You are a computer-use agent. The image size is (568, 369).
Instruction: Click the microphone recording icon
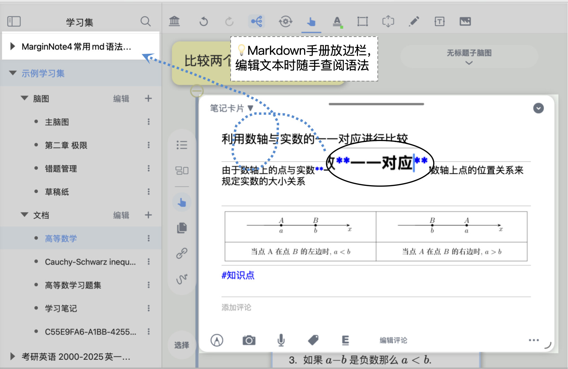(281, 340)
